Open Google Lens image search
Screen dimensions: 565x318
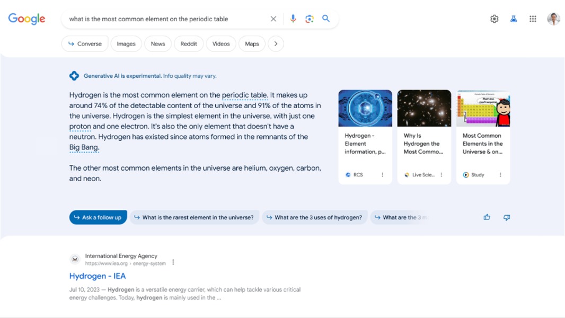tap(309, 19)
